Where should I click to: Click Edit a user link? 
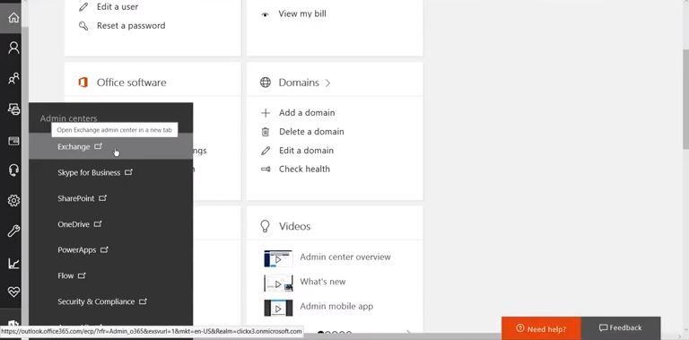pyautogui.click(x=118, y=6)
